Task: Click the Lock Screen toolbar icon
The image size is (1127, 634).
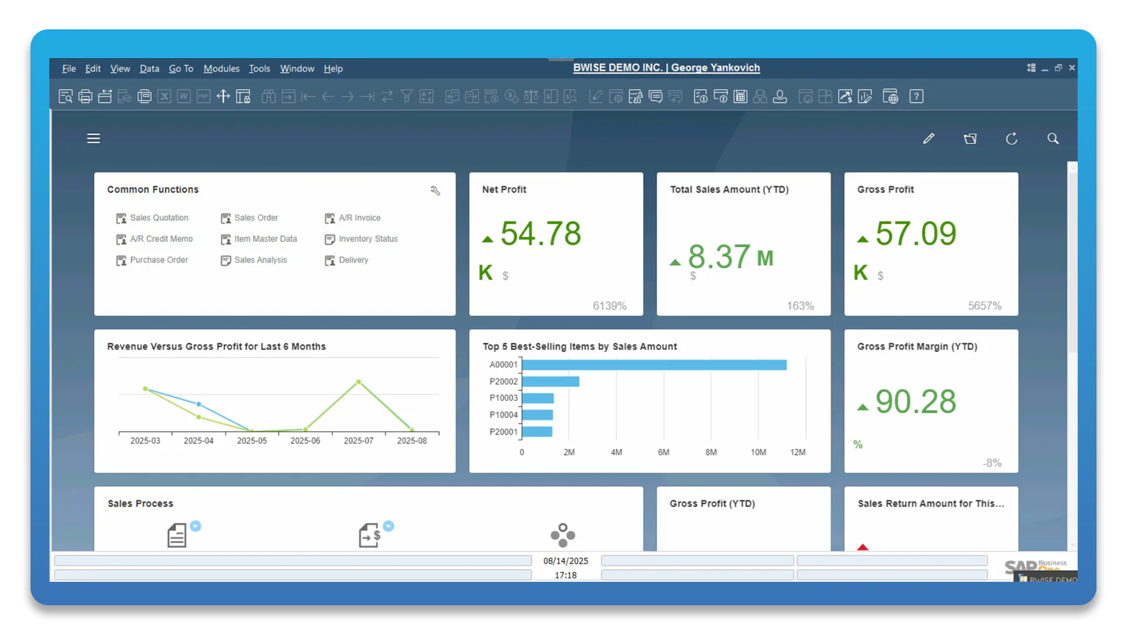Action: coord(243,97)
